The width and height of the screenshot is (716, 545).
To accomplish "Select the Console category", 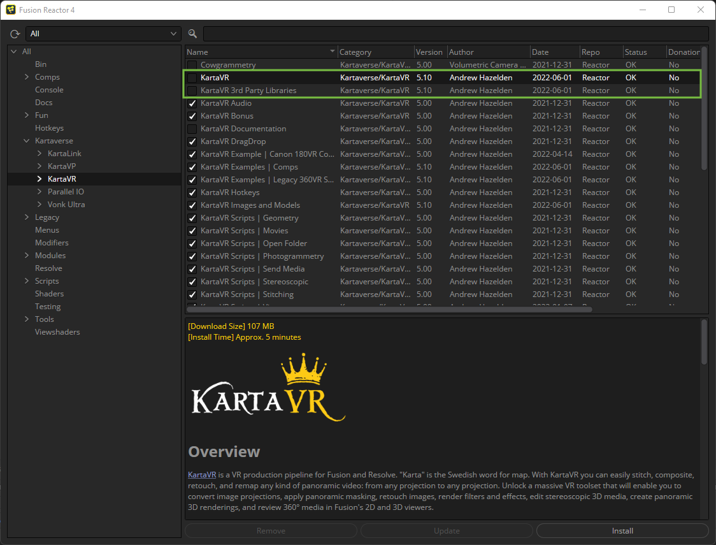I will (x=49, y=90).
